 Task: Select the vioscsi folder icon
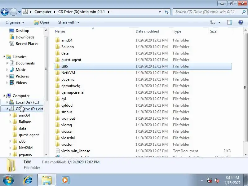[x=58, y=131]
